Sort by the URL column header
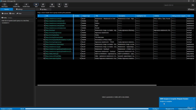Viewport: 196px width, 110px height. [x=59, y=16]
